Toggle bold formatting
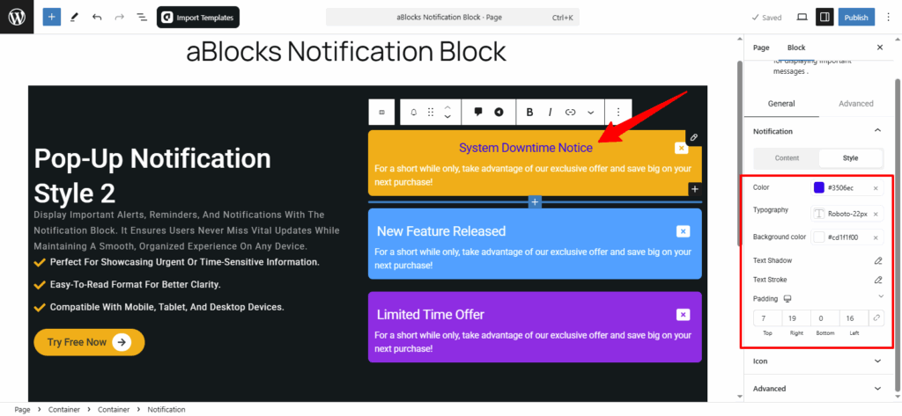Screen dimensions: 902x416 coord(529,112)
